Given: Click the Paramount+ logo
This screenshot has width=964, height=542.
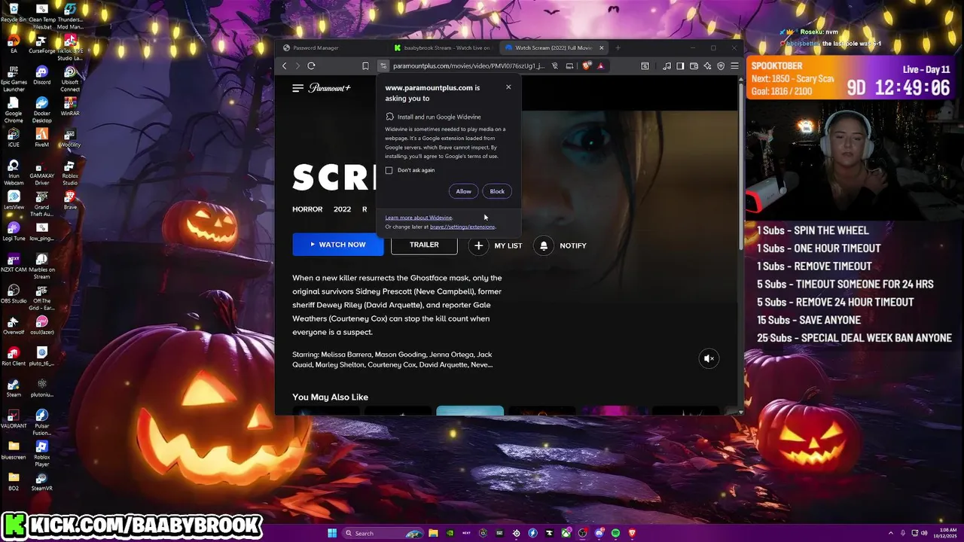Looking at the screenshot, I should coord(329,88).
